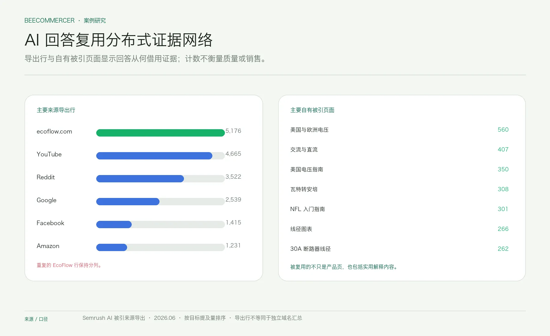Click the BEECOMMERCER brand label

pyautogui.click(x=50, y=20)
